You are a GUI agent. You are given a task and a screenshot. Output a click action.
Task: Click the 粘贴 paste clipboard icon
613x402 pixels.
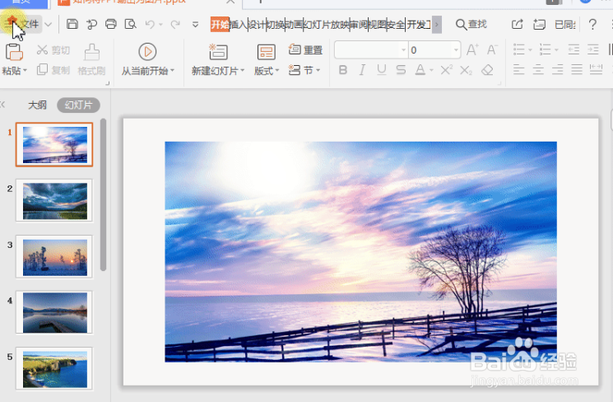tap(14, 52)
